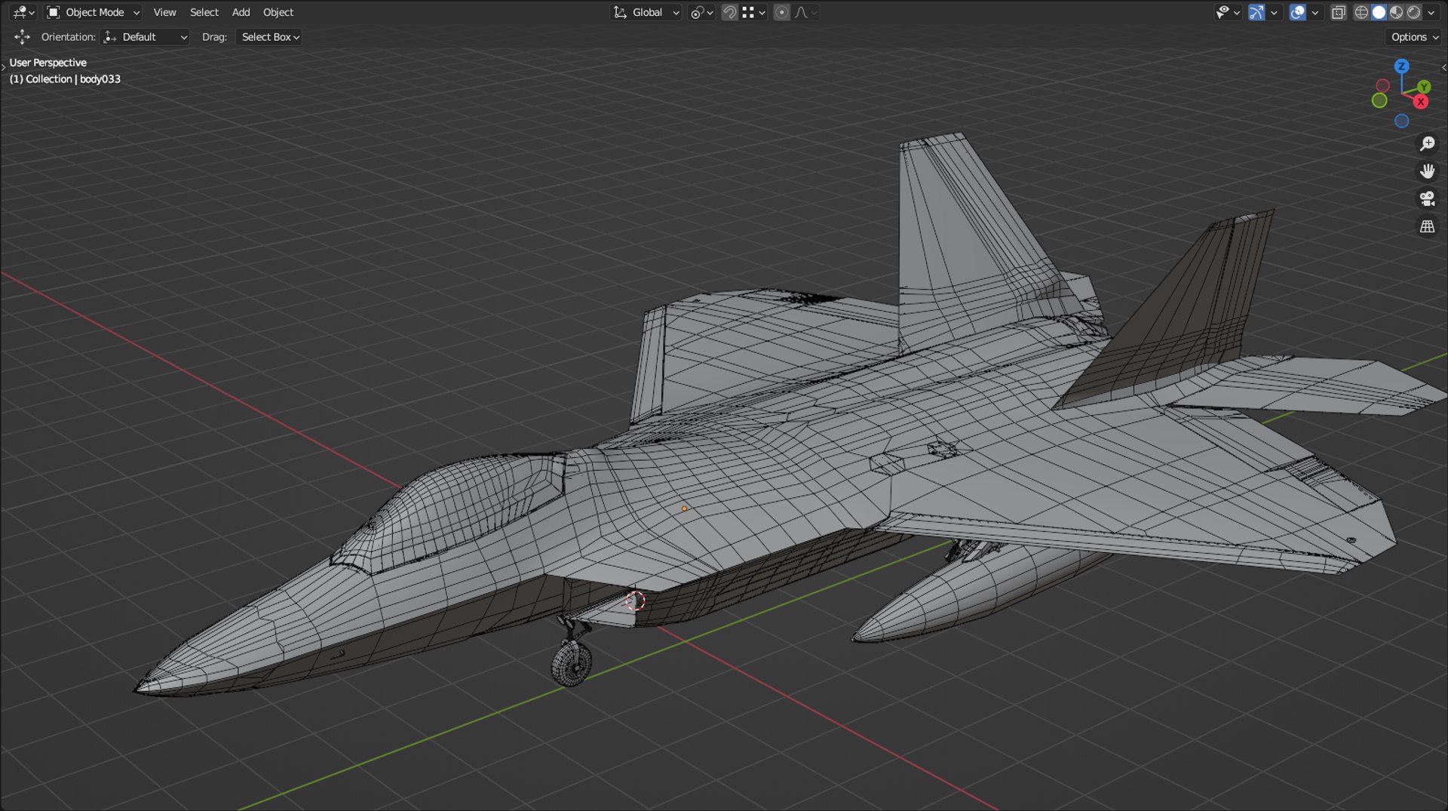Expand the toolbar with left edge arrow
This screenshot has width=1448, height=811.
pos(4,67)
